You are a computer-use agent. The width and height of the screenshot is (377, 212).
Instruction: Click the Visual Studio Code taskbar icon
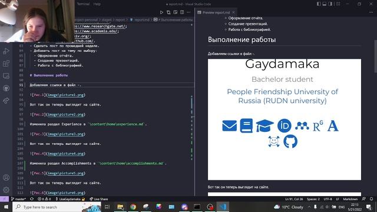(x=223, y=207)
